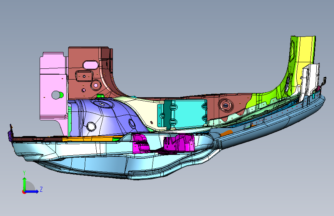This screenshot has width=334, height=216.
Task: Select the red origin point of axis triad
Action: pos(24,192)
